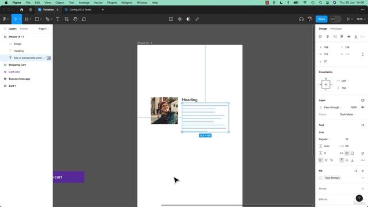368x207 pixels.
Task: Click the create component icon
Action: pyautogui.click(x=179, y=19)
